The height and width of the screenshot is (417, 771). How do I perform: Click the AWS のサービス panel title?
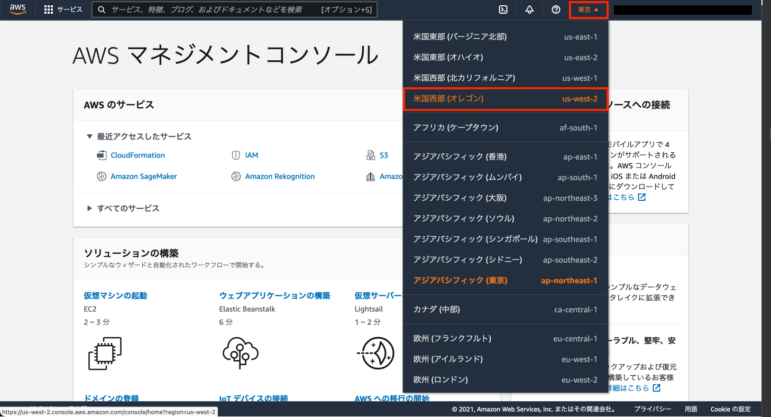pyautogui.click(x=119, y=105)
